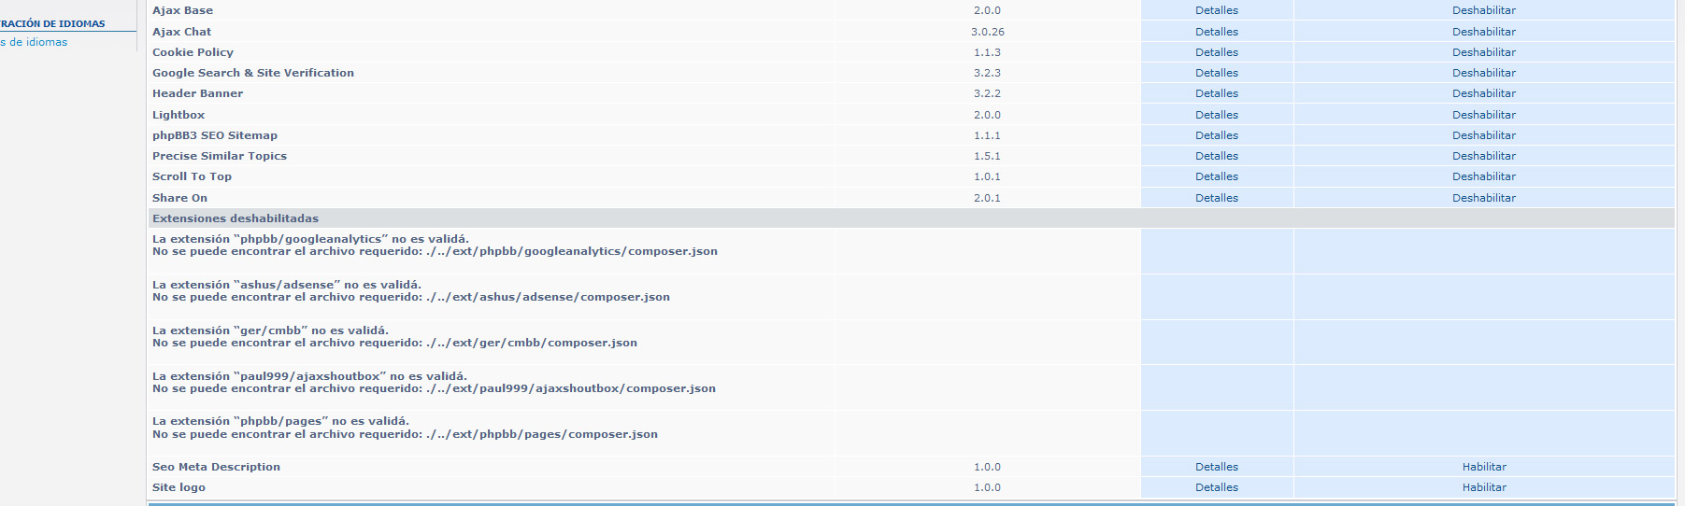View Detalles for Precise Similar Topics
1685x506 pixels.
coord(1216,156)
